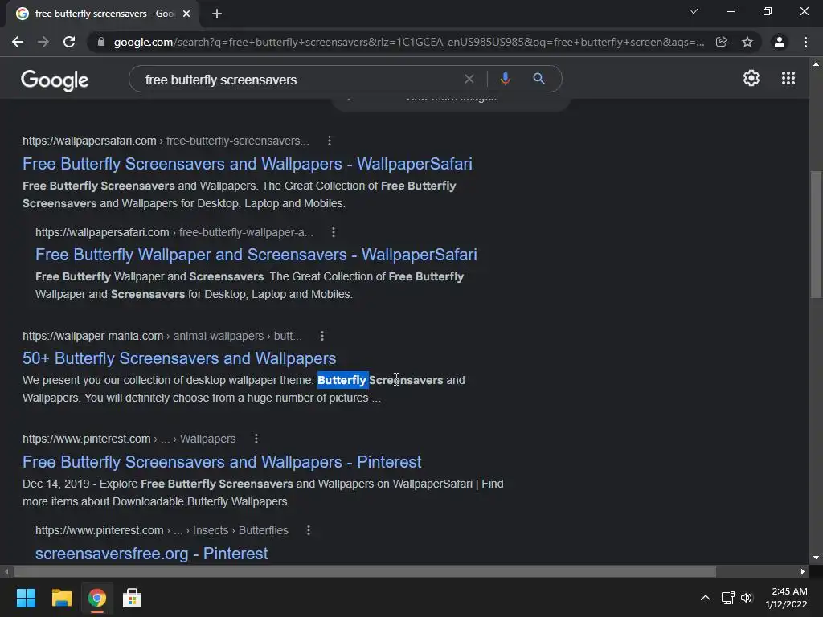
Task: Bookmark this tab with the star
Action: click(747, 42)
